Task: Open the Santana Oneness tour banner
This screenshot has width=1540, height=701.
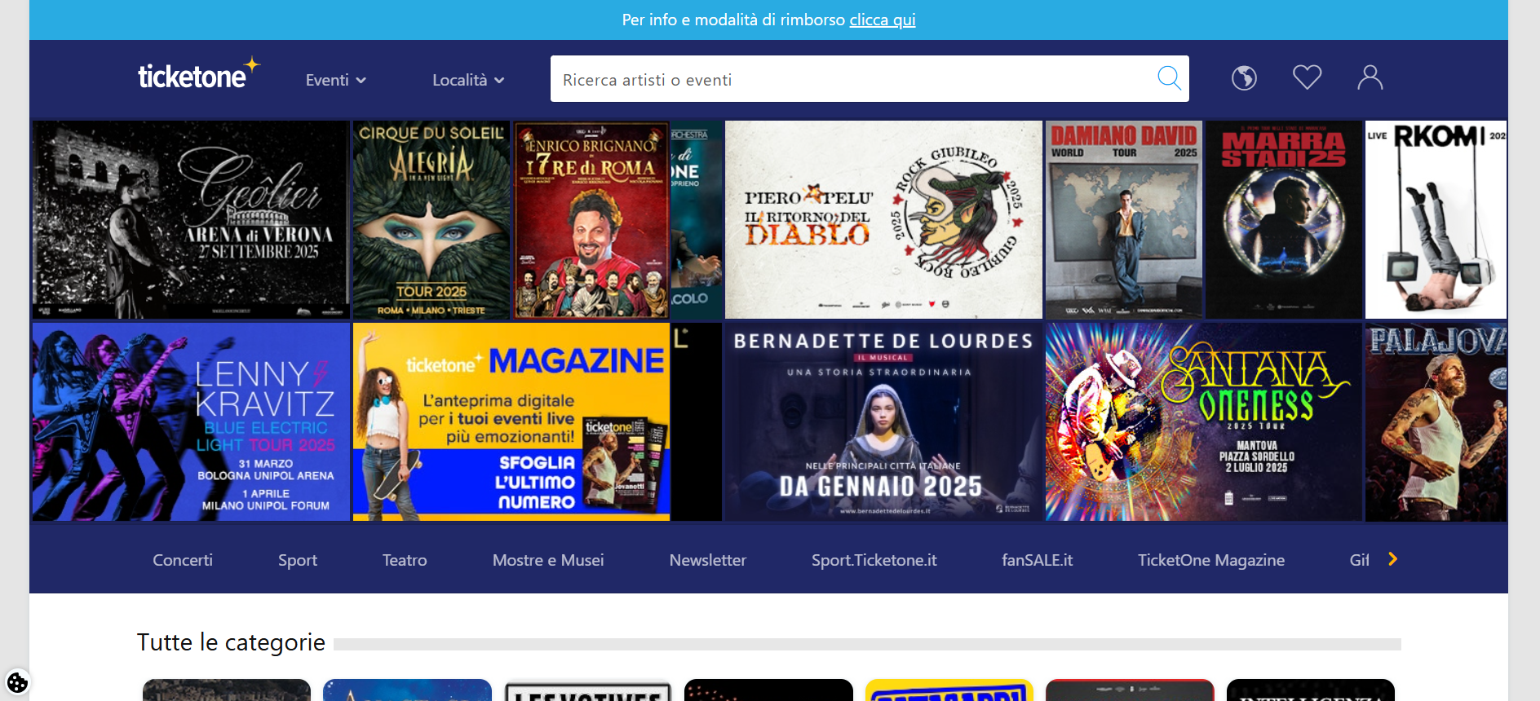Action: click(1203, 421)
